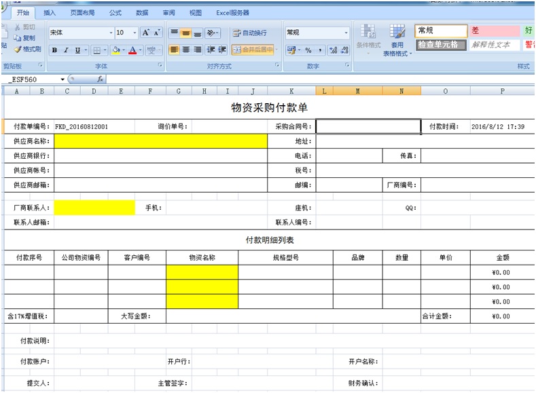Viewport: 536px width, 393px height.
Task: Switch to the 插入 ribbon tab
Action: click(x=50, y=12)
